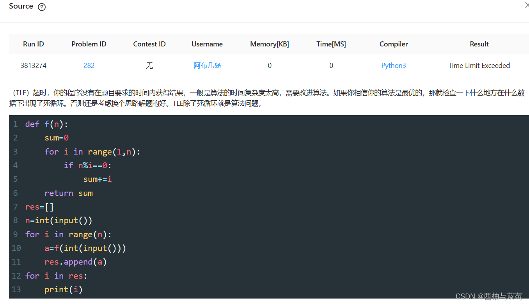The height and width of the screenshot is (304, 529).
Task: Click the Username column header
Action: [x=207, y=44]
